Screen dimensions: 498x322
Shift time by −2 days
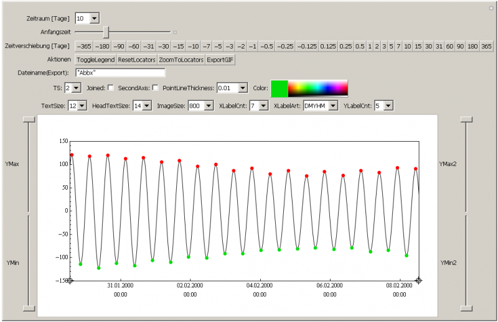point(242,47)
